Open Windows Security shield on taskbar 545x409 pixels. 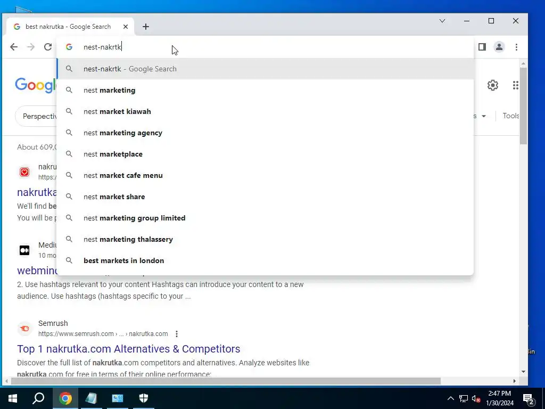pos(144,398)
